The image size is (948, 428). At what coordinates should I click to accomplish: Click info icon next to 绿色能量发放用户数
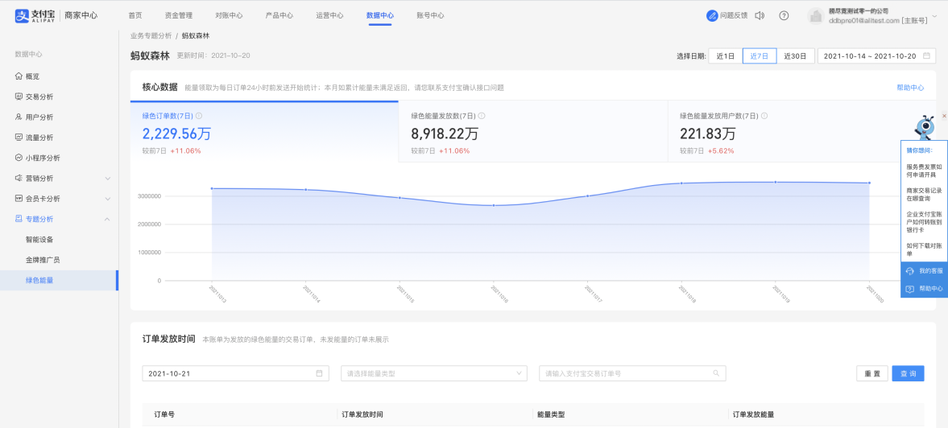765,116
